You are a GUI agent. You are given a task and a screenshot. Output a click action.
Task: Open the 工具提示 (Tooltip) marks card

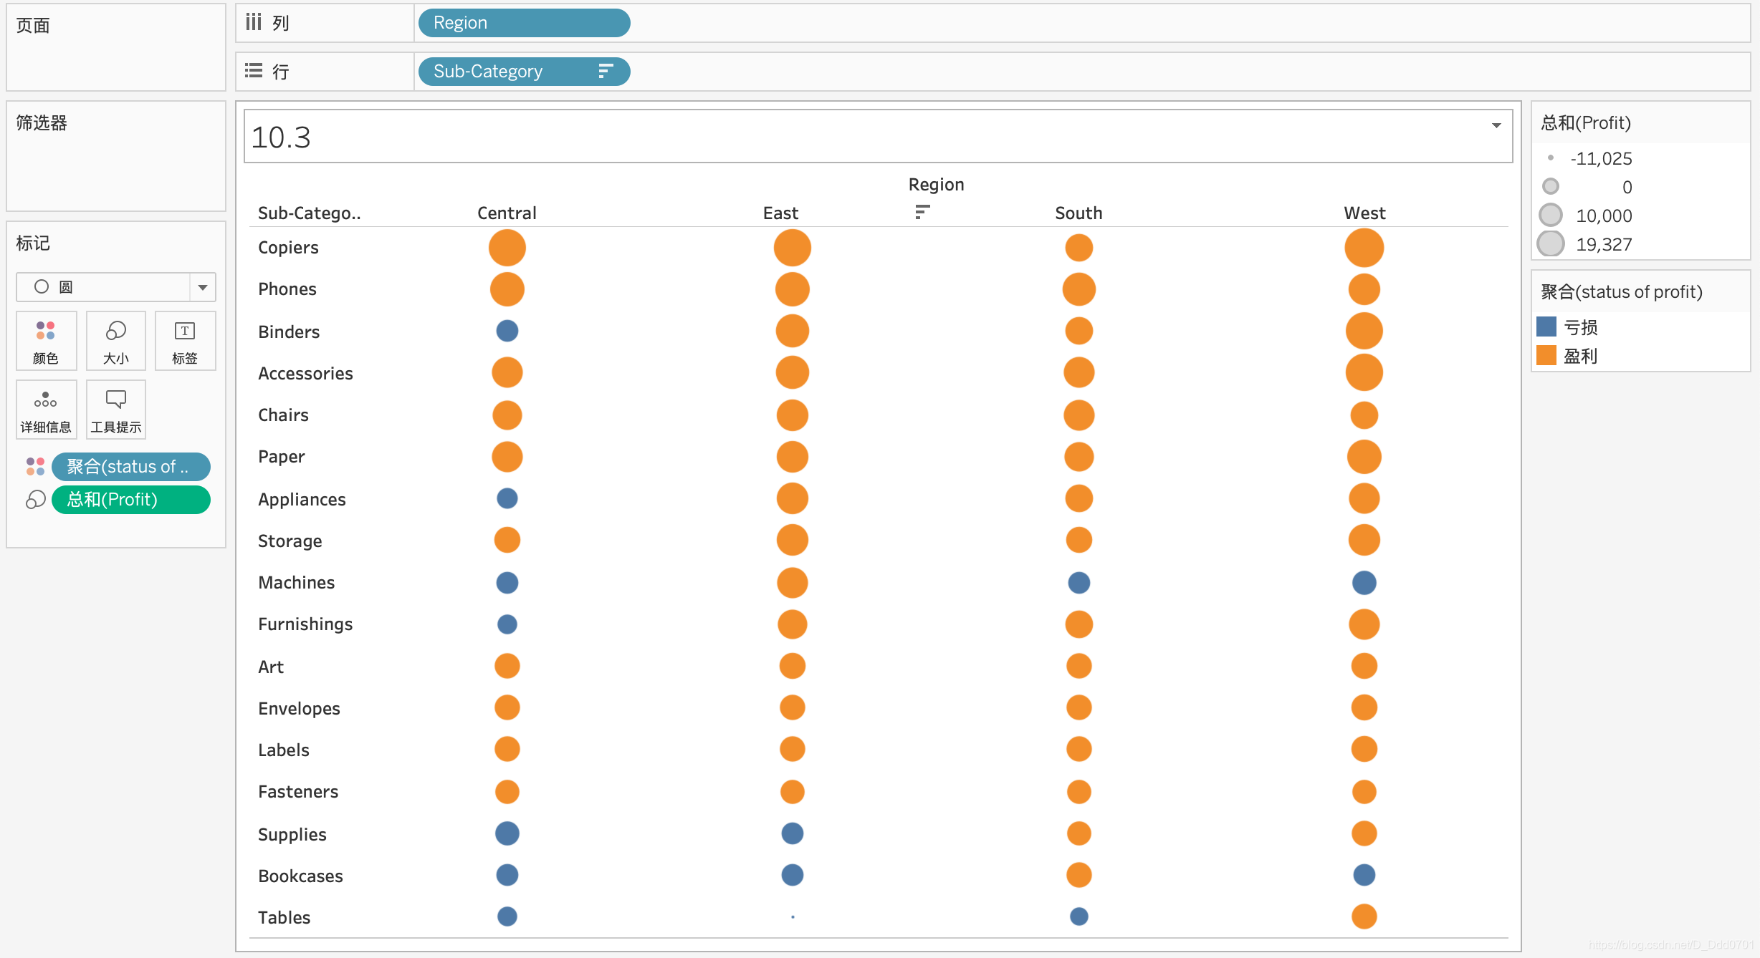[x=115, y=410]
